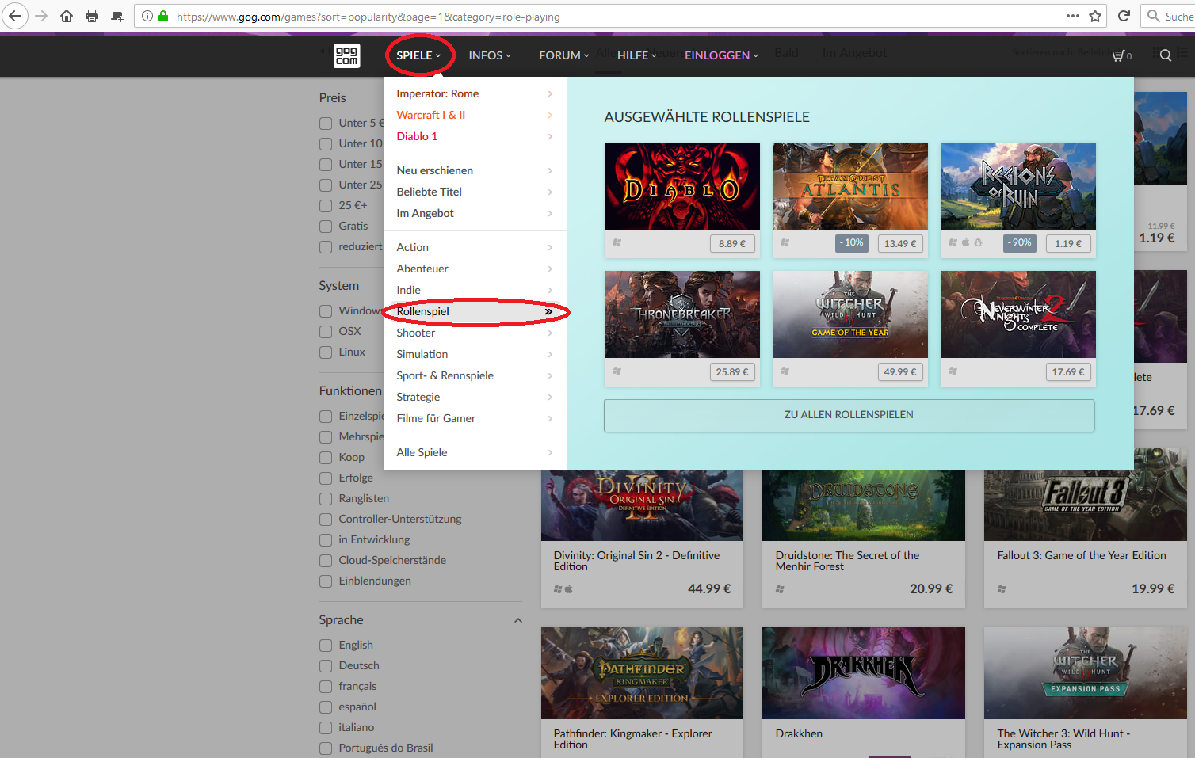Bookmark page with the star icon
This screenshot has width=1195, height=758.
point(1095,16)
